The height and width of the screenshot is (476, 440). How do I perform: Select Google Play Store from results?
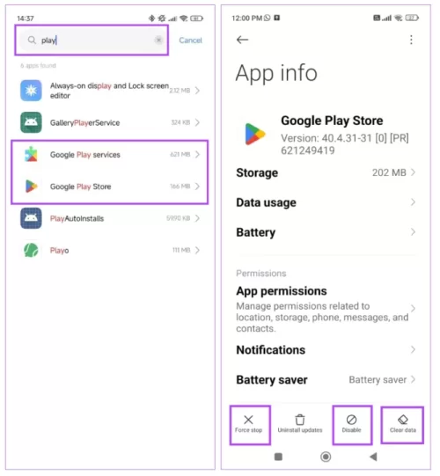(110, 187)
